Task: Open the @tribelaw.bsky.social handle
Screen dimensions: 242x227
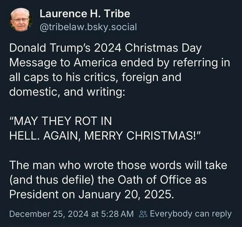Action: pyautogui.click(x=88, y=27)
